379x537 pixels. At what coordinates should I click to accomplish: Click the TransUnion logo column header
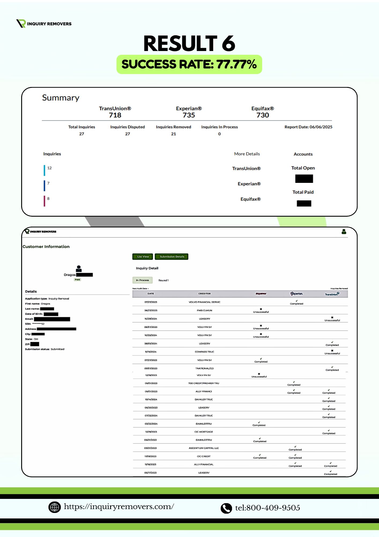click(x=332, y=294)
